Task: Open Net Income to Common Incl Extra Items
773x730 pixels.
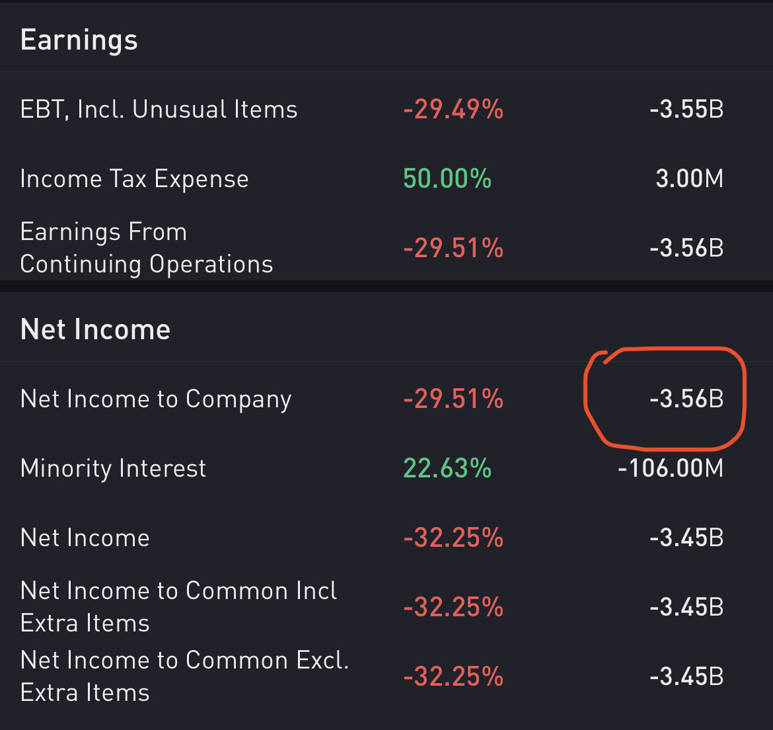Action: click(386, 607)
